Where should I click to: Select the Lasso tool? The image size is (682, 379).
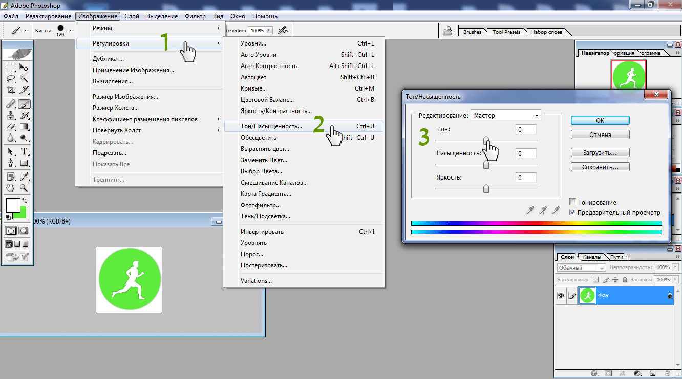(x=11, y=78)
